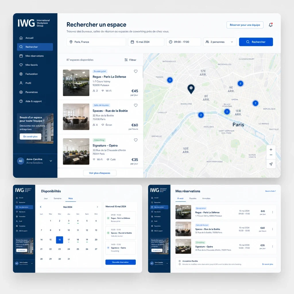
Task: Zoom in on the map
Action: (x=271, y=150)
